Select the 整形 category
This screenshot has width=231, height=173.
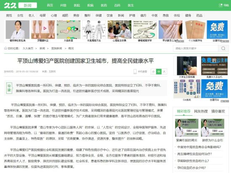pos(88,15)
